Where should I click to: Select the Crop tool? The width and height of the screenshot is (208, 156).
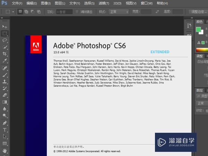point(5,54)
